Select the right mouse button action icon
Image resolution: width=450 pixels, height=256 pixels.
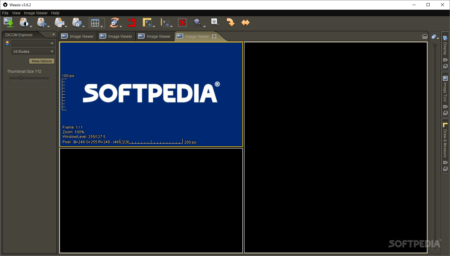pos(59,22)
